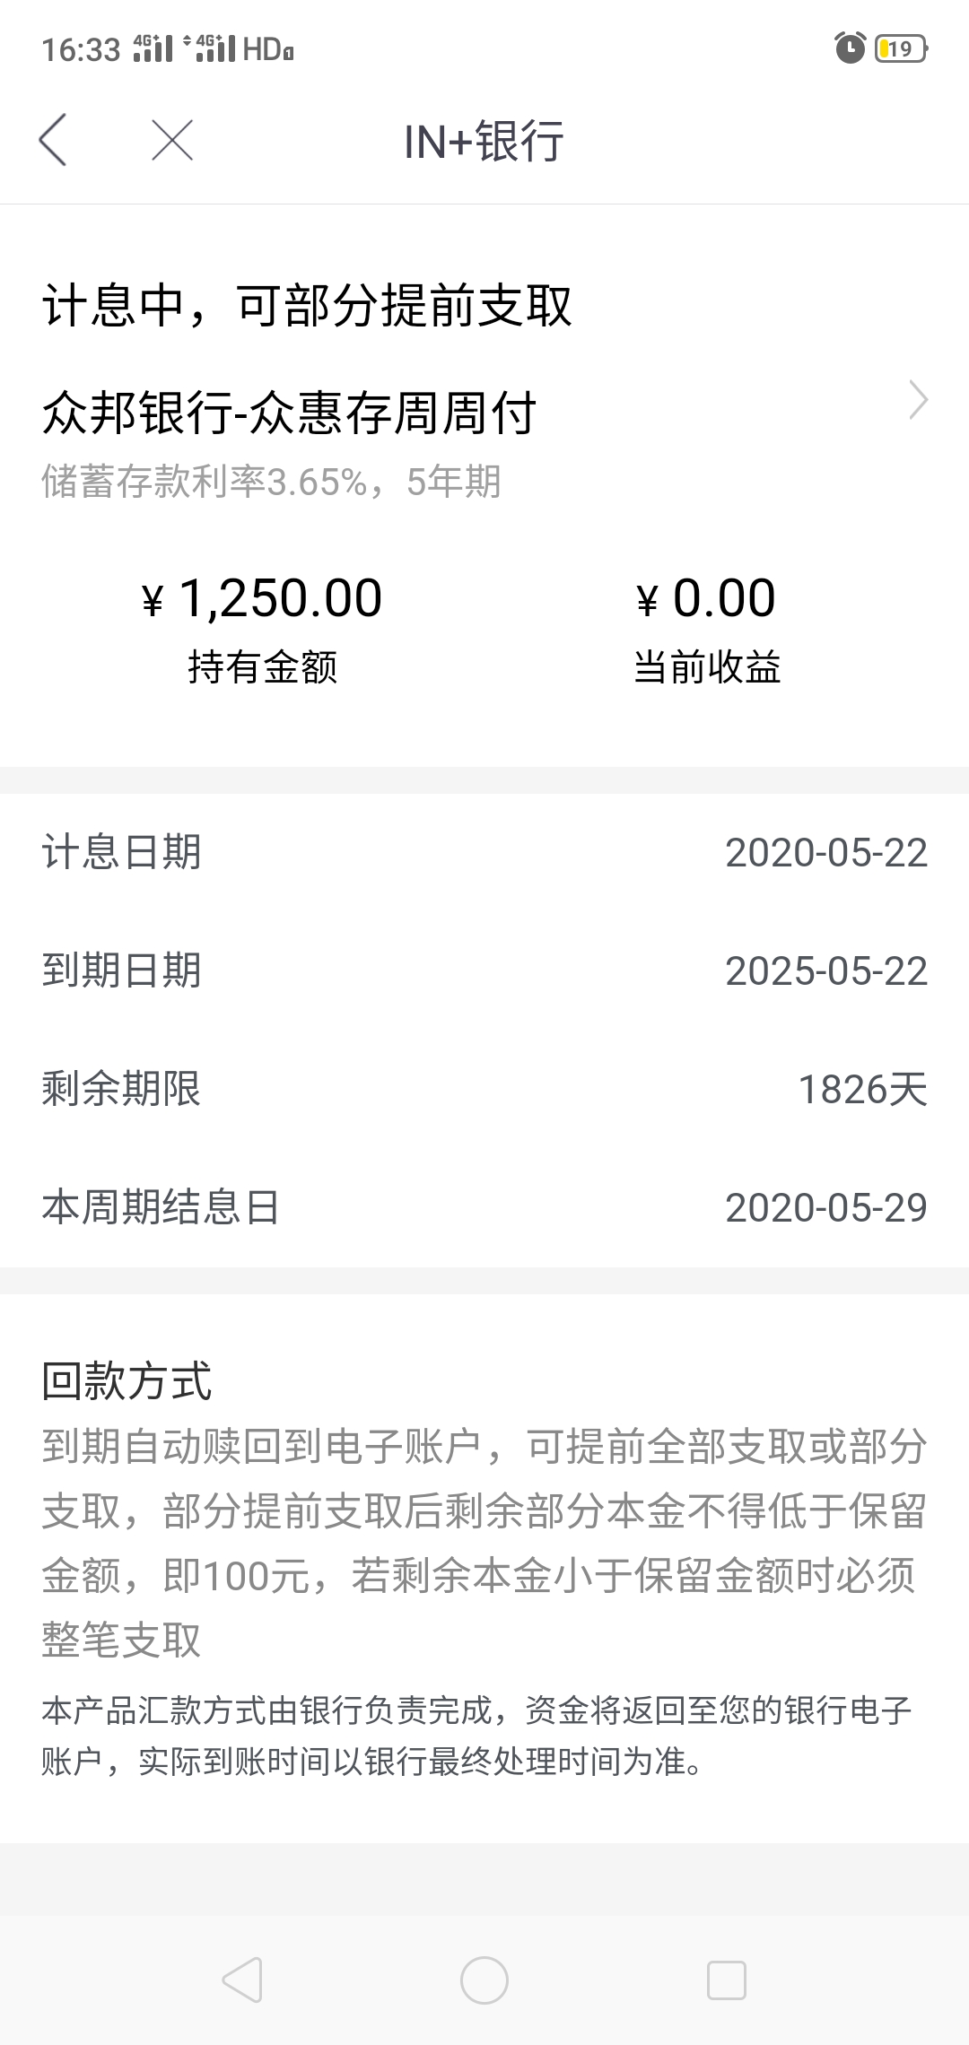Open recent apps square button
Screen dimensions: 969x2045
(x=727, y=1980)
